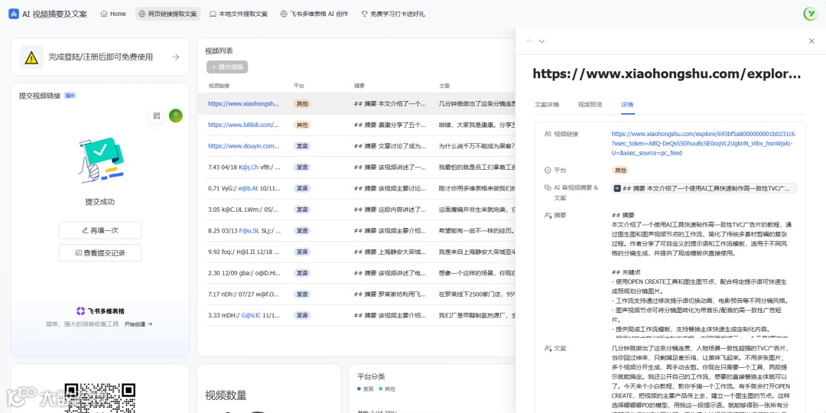The height and width of the screenshot is (413, 826).
Task: Open 免费学习打卡送好礼 tab
Action: coord(393,14)
